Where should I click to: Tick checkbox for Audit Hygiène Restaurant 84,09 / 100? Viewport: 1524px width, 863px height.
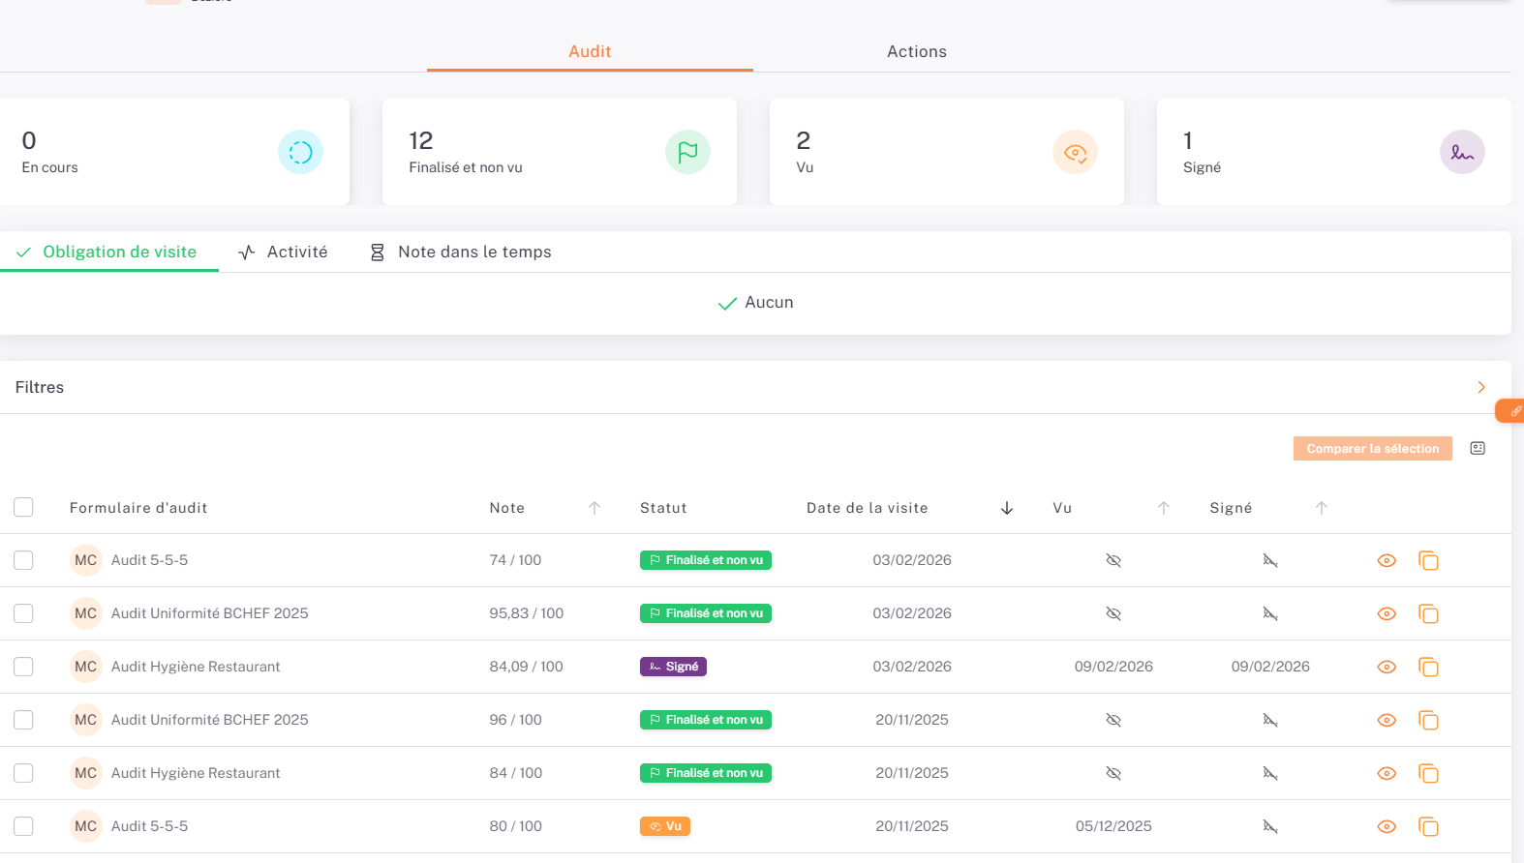coord(23,667)
